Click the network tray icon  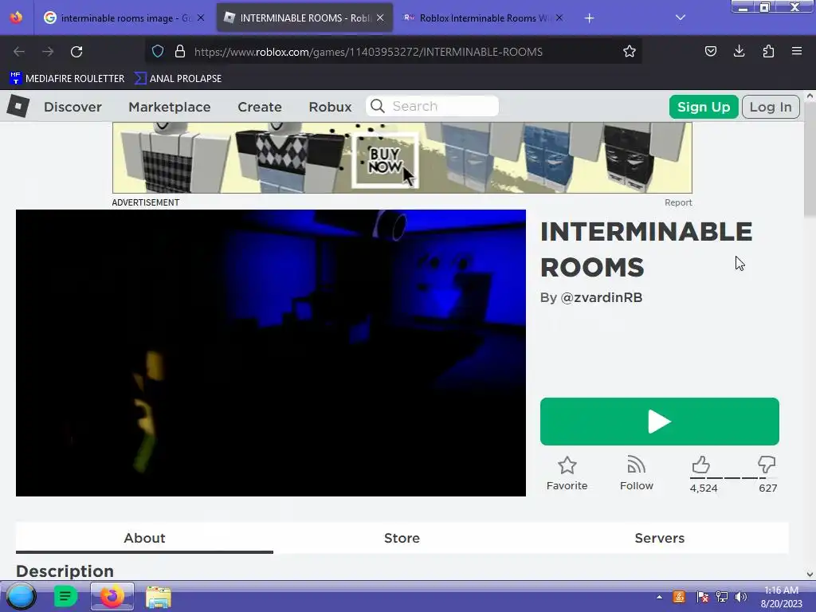tap(722, 597)
